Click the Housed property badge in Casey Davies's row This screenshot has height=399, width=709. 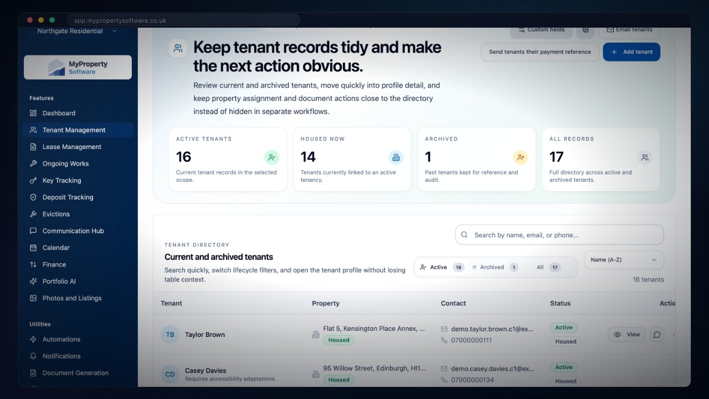point(339,380)
